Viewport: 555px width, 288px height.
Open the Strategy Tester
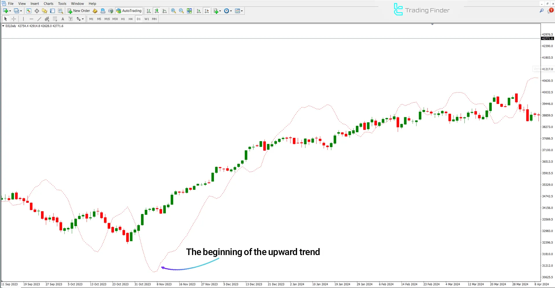click(60, 11)
